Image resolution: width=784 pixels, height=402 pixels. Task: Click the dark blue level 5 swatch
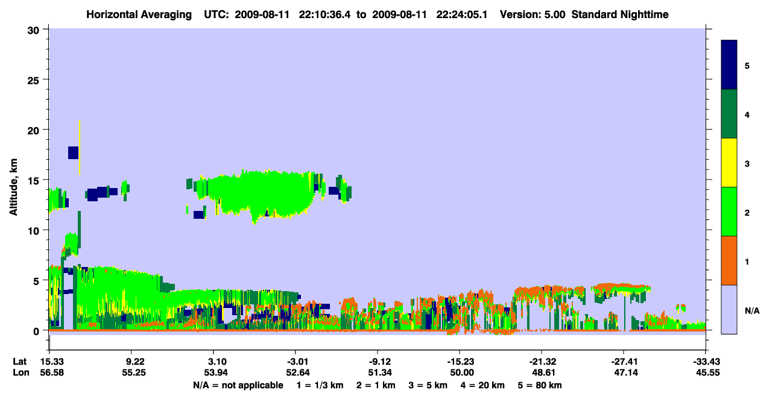(729, 65)
